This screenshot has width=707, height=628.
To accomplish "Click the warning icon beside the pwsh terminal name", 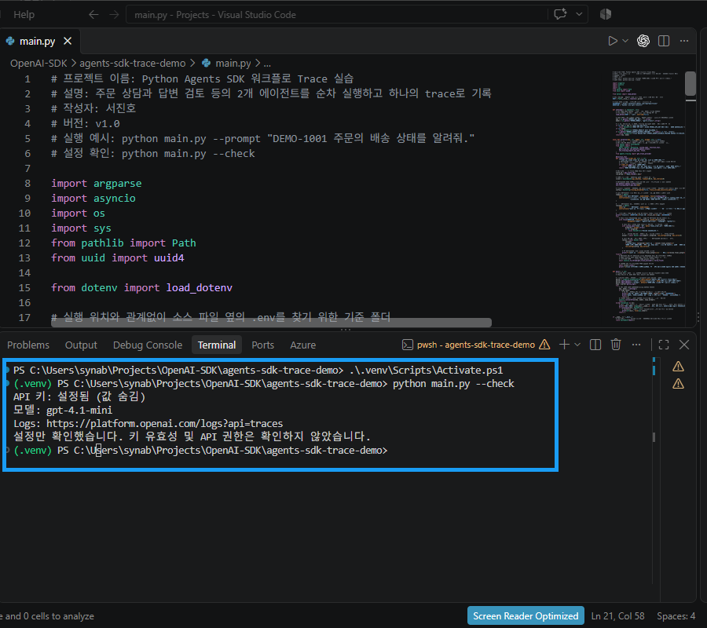I will 544,345.
